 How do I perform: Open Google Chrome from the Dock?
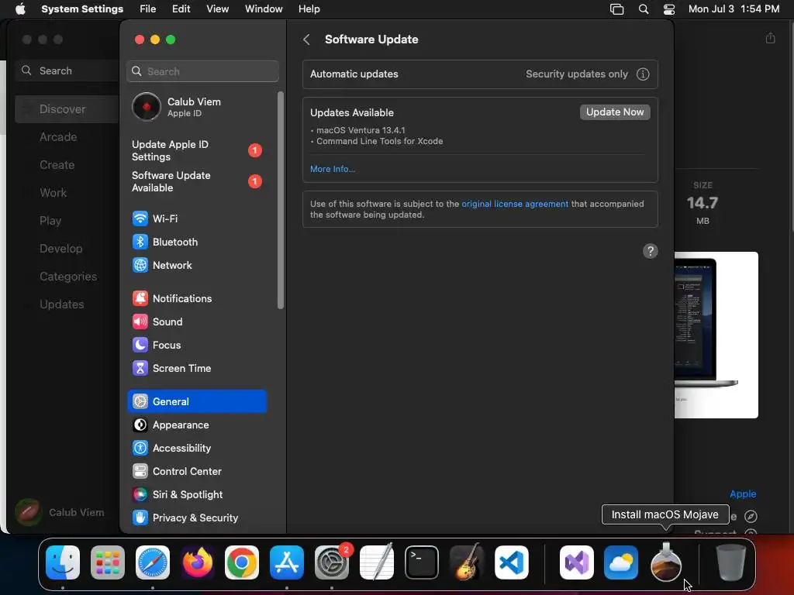coord(242,562)
